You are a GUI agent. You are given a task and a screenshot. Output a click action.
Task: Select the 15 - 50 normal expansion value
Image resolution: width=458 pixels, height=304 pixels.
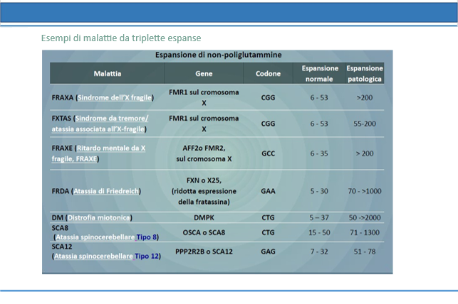(x=319, y=233)
